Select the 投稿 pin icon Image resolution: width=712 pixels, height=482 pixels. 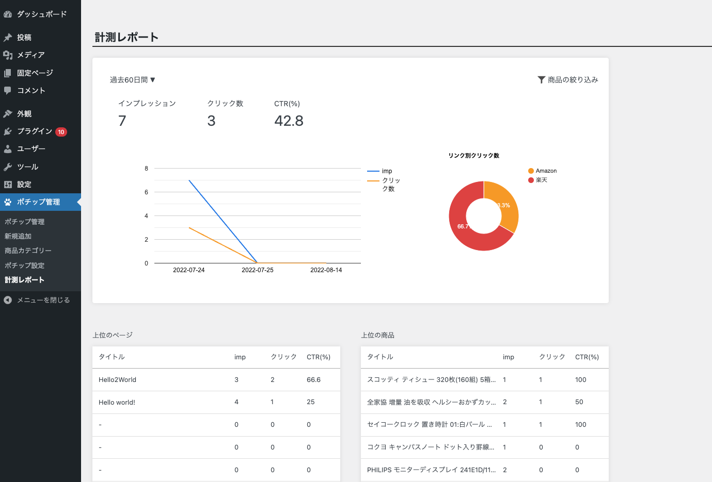coord(8,37)
